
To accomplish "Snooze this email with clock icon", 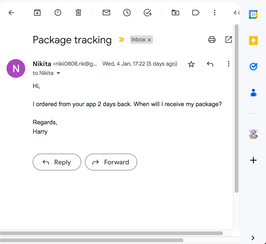I will 127,13.
